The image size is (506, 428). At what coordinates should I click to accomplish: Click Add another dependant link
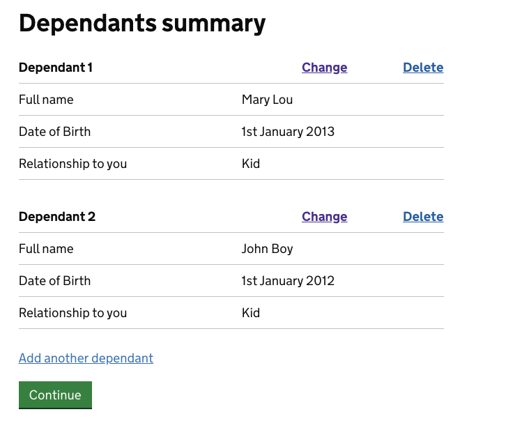click(x=86, y=358)
